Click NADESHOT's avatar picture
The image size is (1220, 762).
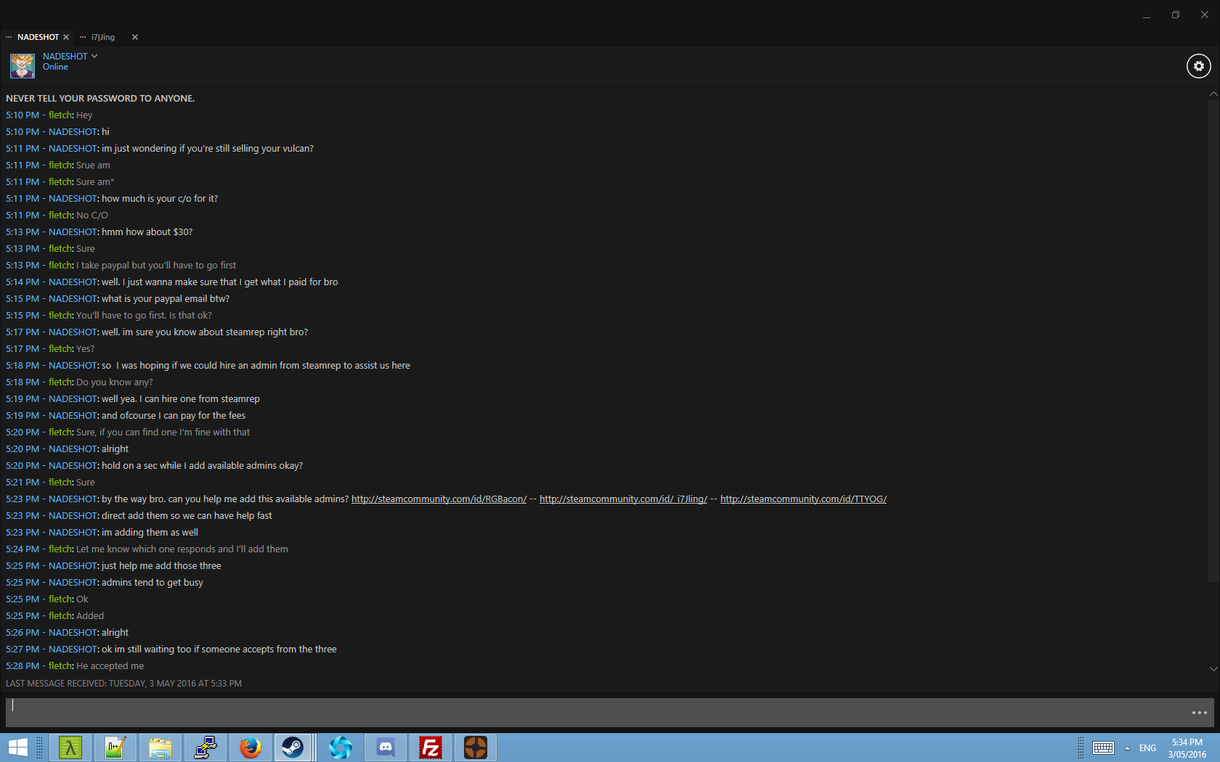point(22,66)
